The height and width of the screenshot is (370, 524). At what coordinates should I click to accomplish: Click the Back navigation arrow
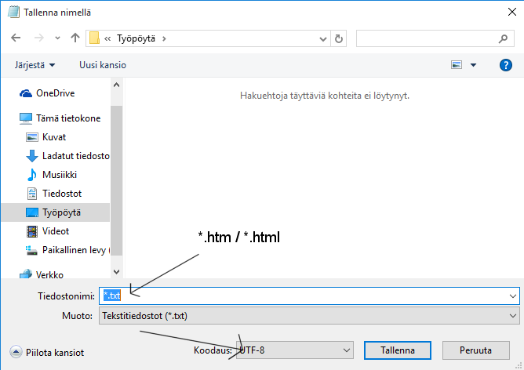tap(16, 38)
